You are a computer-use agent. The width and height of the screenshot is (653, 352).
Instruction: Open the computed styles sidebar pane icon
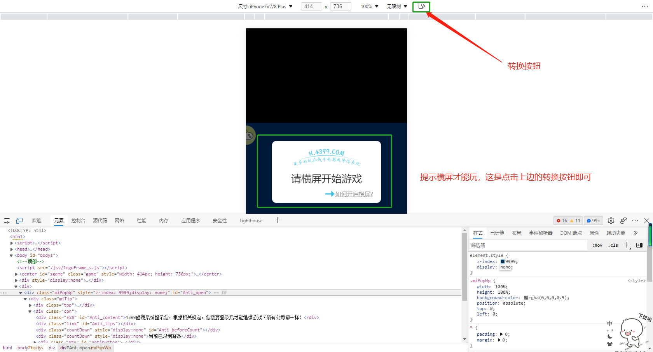pos(639,245)
